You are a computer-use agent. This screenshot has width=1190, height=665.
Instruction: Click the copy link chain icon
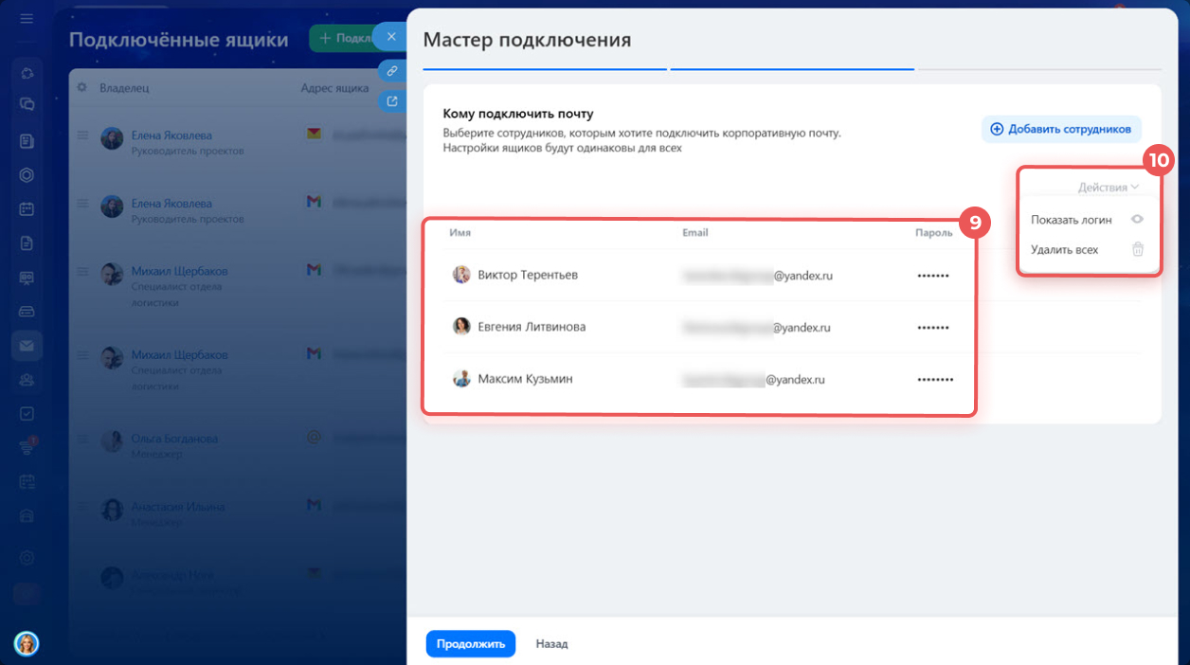tap(391, 70)
